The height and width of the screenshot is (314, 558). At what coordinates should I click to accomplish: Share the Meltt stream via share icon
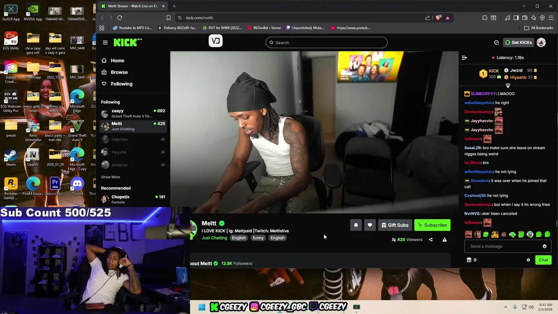point(431,239)
